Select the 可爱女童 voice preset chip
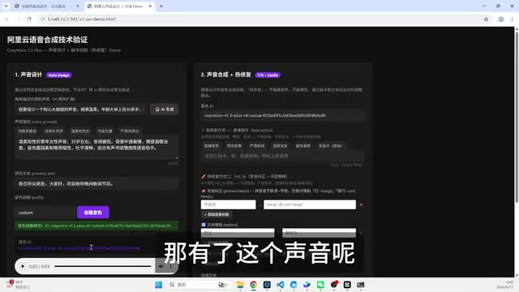 click(105, 131)
